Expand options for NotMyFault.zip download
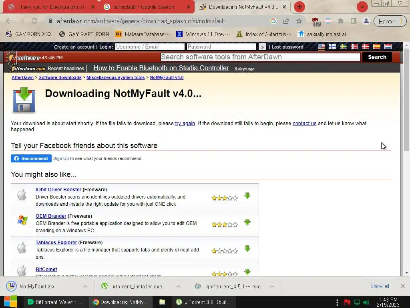This screenshot has width=410, height=308. click(85, 286)
